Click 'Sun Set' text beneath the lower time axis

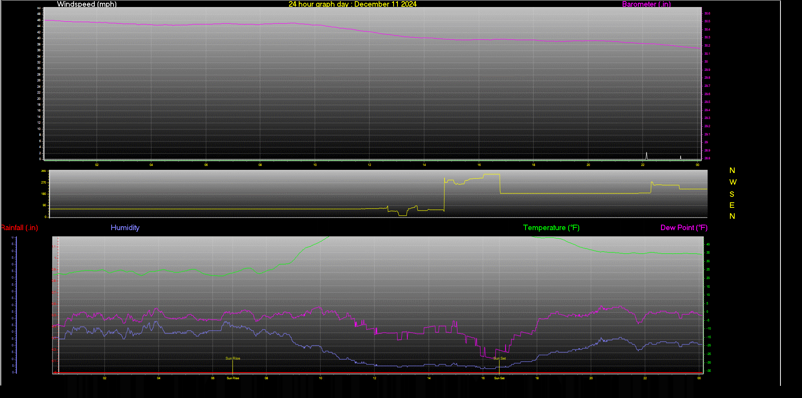click(499, 378)
